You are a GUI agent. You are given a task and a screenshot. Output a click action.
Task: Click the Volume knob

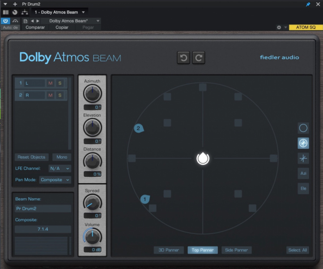[x=92, y=237]
